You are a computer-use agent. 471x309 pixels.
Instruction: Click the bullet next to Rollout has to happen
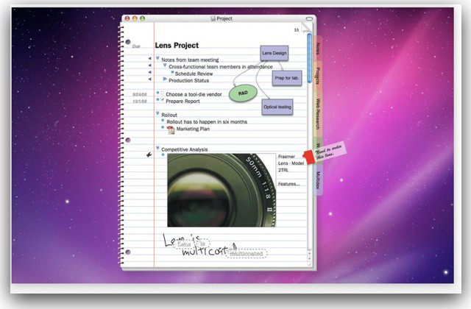pyautogui.click(x=163, y=121)
